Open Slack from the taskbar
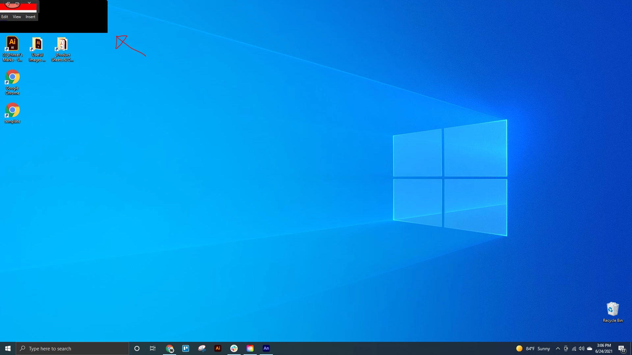 coord(234,348)
